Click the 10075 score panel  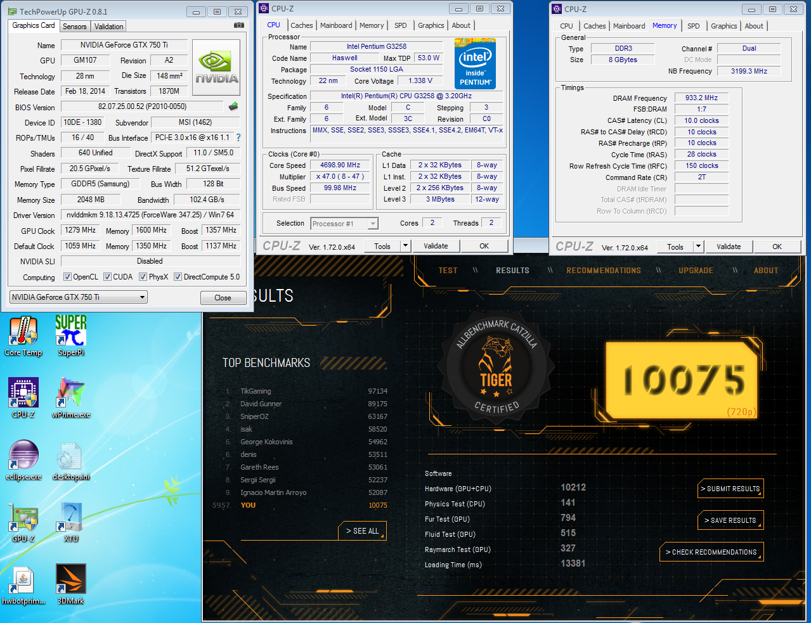pos(683,379)
